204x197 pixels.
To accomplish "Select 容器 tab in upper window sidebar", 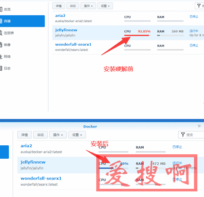I will coord(22,21).
